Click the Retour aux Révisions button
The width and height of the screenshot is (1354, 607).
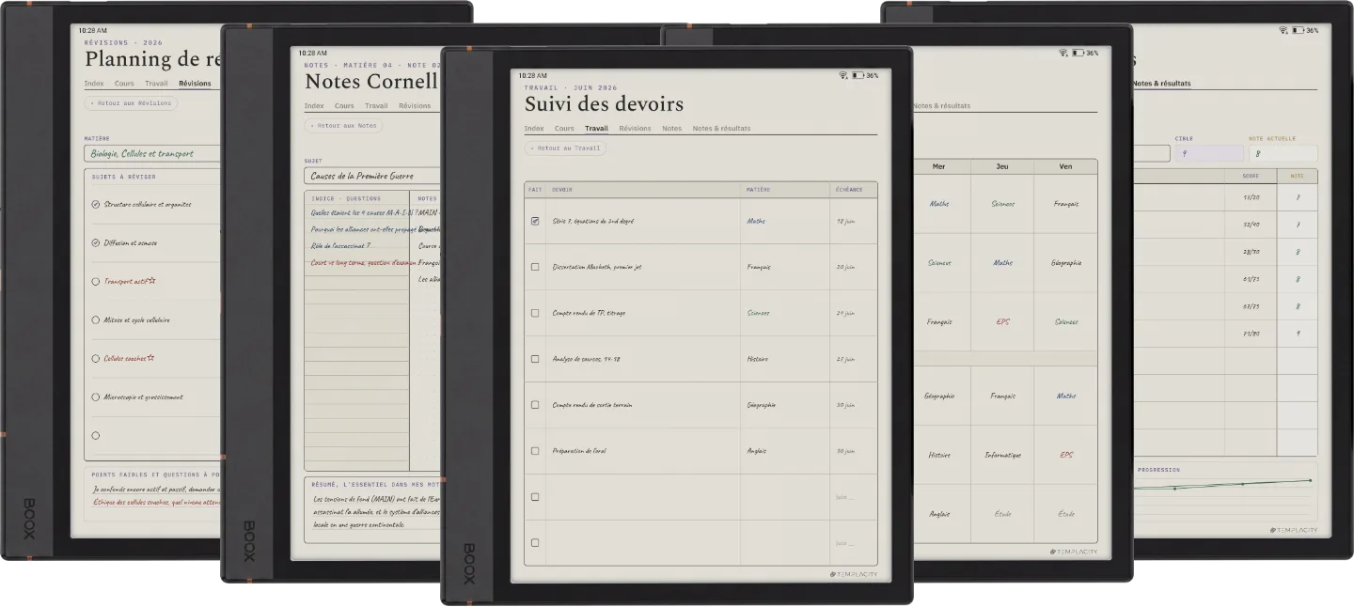131,103
